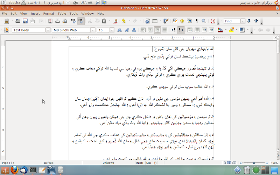Expand the Paste dropdown arrow
The image size is (280, 175).
click(110, 21)
